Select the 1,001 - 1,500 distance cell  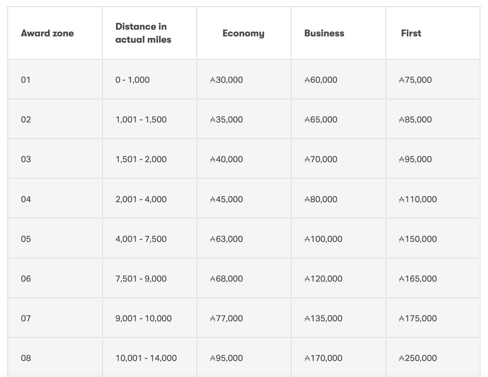tap(141, 119)
